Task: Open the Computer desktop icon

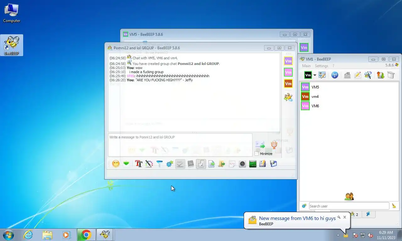Action: coord(12,13)
